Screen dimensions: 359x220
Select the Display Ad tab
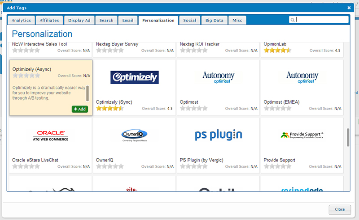[x=79, y=20]
